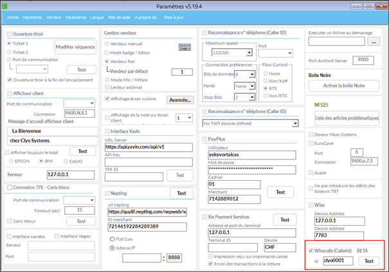Browse for a startup file with the ... button
389x272 pixels.
point(374,41)
